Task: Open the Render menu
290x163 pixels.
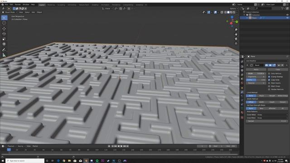Action: coord(18,5)
